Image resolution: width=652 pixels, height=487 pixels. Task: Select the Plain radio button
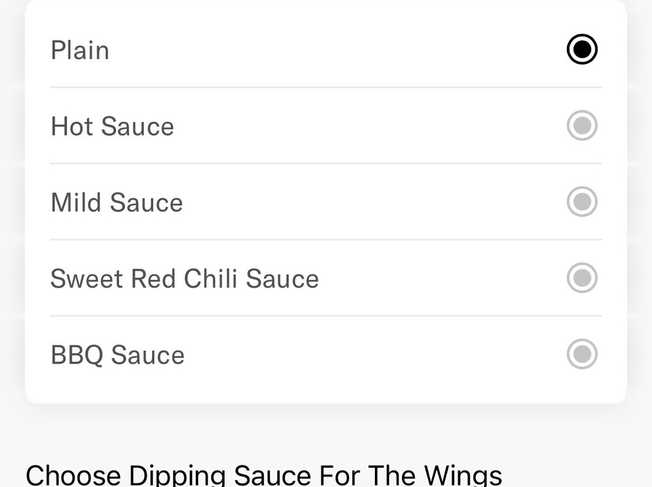pyautogui.click(x=582, y=49)
